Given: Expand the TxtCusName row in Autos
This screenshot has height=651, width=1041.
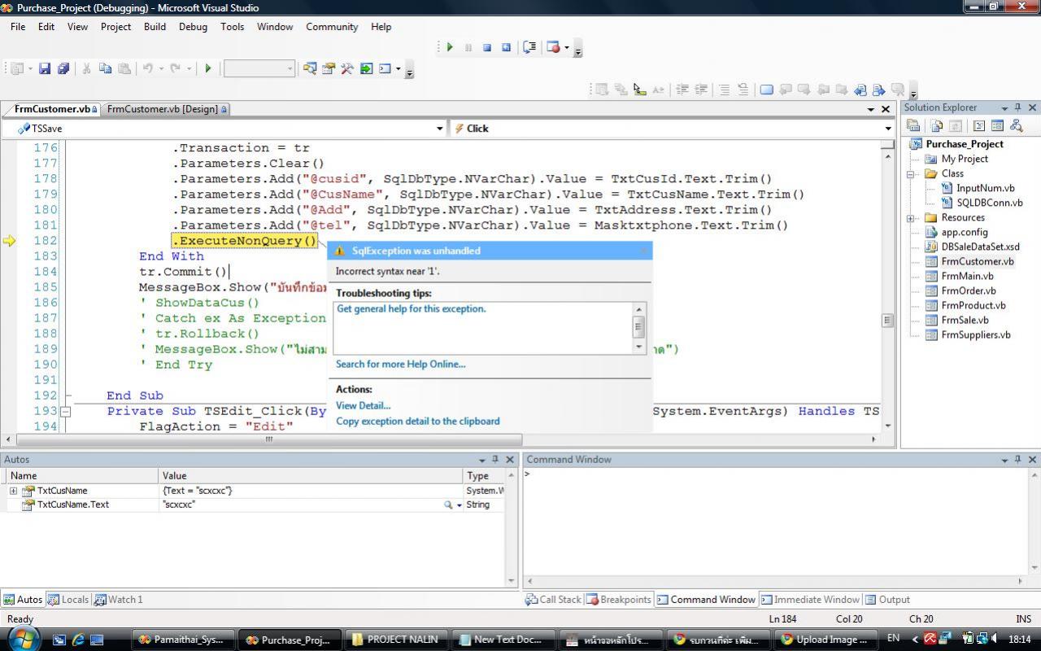Looking at the screenshot, I should pos(13,491).
